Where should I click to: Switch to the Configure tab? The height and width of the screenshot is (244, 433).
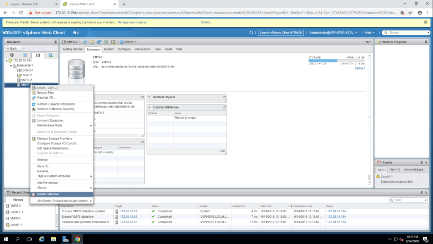click(124, 49)
